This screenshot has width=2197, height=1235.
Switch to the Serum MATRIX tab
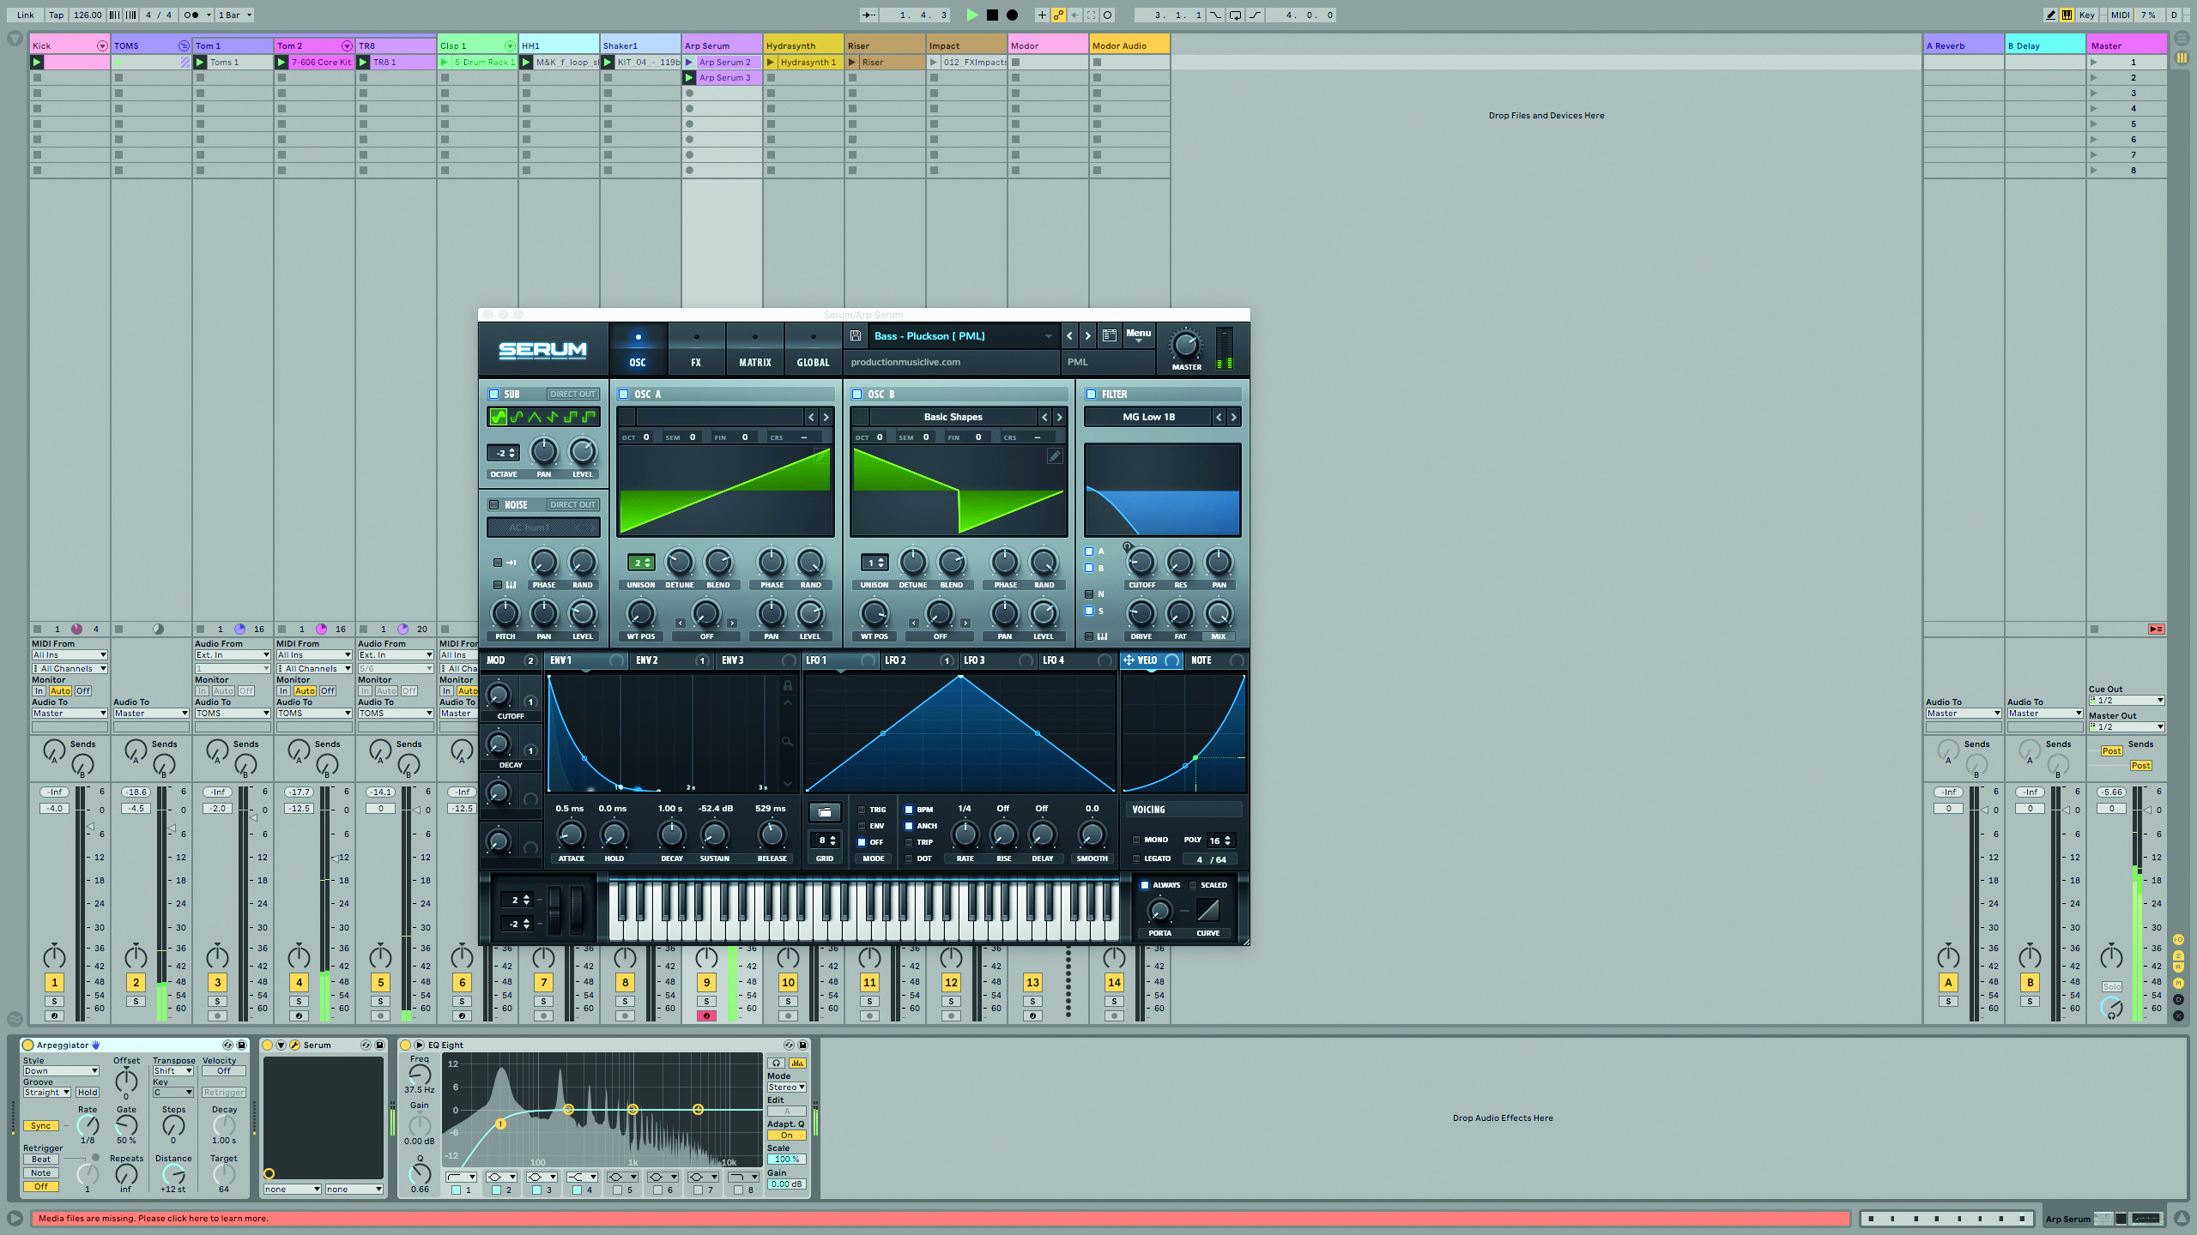[x=755, y=350]
